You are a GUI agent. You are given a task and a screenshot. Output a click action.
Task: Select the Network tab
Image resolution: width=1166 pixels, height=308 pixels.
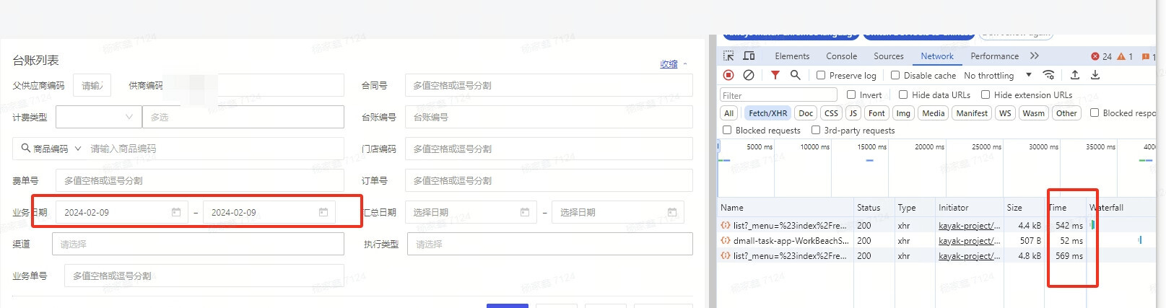tap(937, 56)
